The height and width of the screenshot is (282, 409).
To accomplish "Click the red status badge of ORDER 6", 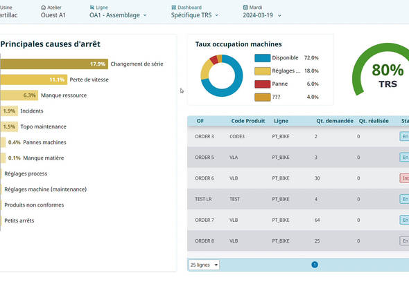I will pos(404,178).
